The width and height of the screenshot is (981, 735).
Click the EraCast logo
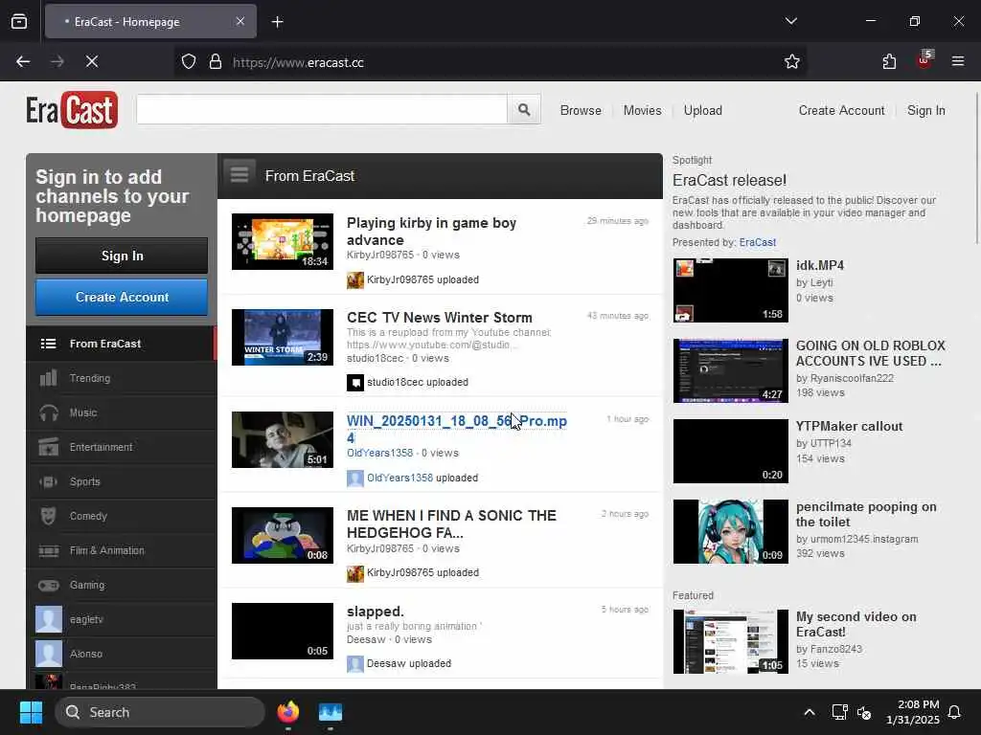pyautogui.click(x=71, y=110)
